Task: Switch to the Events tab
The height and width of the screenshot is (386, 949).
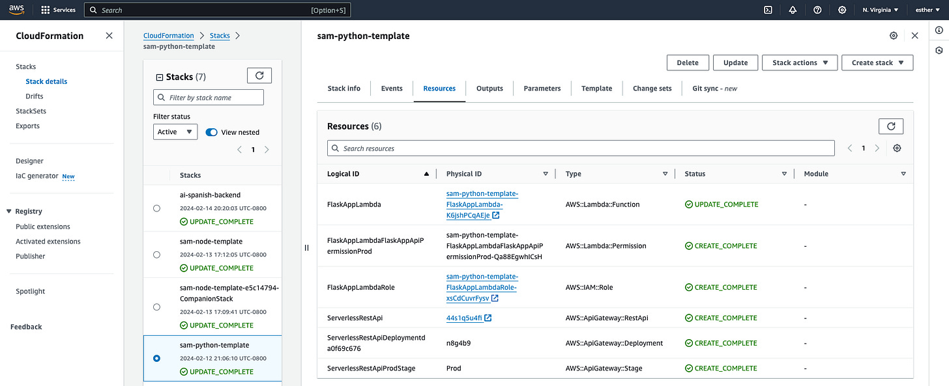Action: click(x=392, y=89)
